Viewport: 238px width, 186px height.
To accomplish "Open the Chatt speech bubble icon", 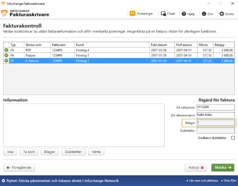I will pyautogui.click(x=163, y=14).
